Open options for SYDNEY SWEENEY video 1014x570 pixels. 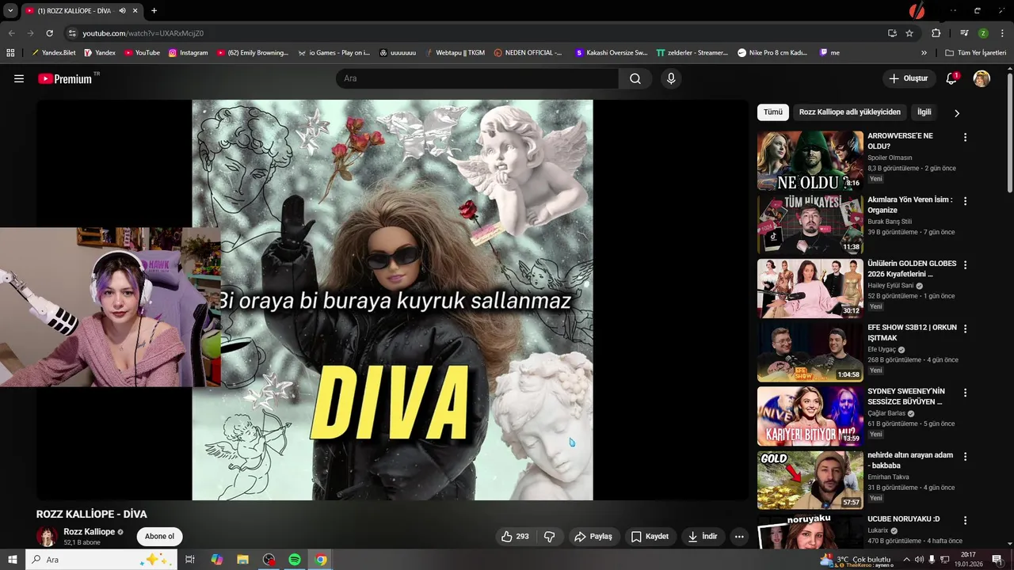point(965,393)
